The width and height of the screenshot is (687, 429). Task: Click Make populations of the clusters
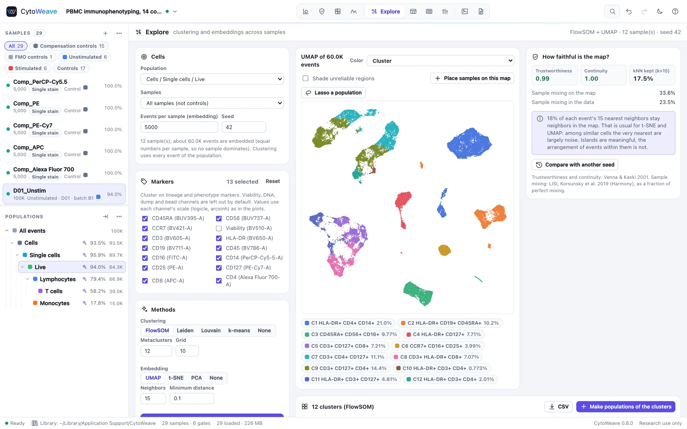[x=626, y=407]
